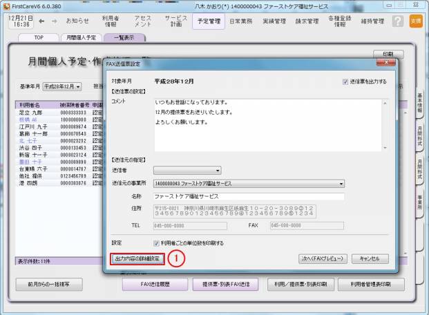
Task: Click the orange 支援 support icon
Action: [x=415, y=21]
